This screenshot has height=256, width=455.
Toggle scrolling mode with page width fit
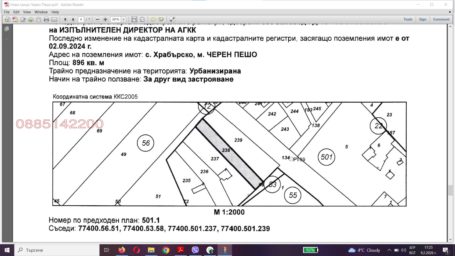134,19
